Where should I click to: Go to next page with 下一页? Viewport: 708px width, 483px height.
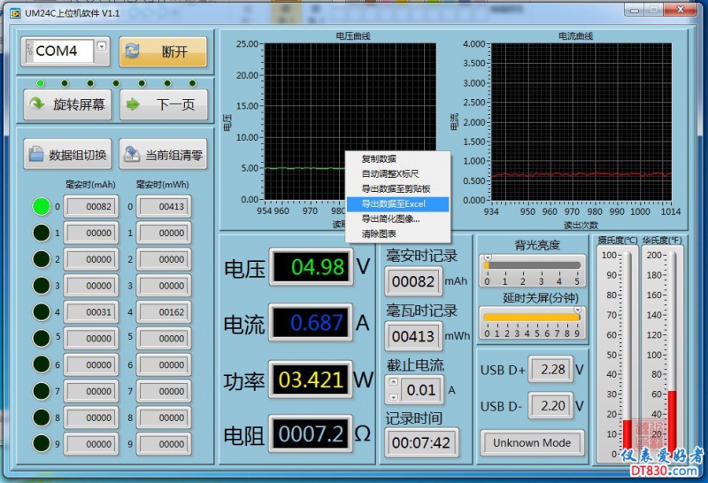click(164, 104)
